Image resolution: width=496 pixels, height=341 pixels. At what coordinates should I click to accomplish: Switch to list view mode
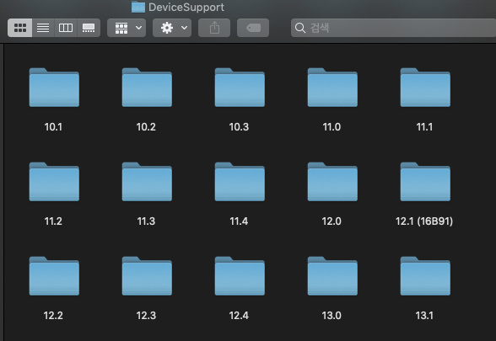[x=43, y=28]
